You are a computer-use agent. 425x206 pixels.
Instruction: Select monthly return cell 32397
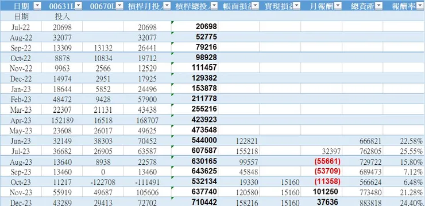322,151
